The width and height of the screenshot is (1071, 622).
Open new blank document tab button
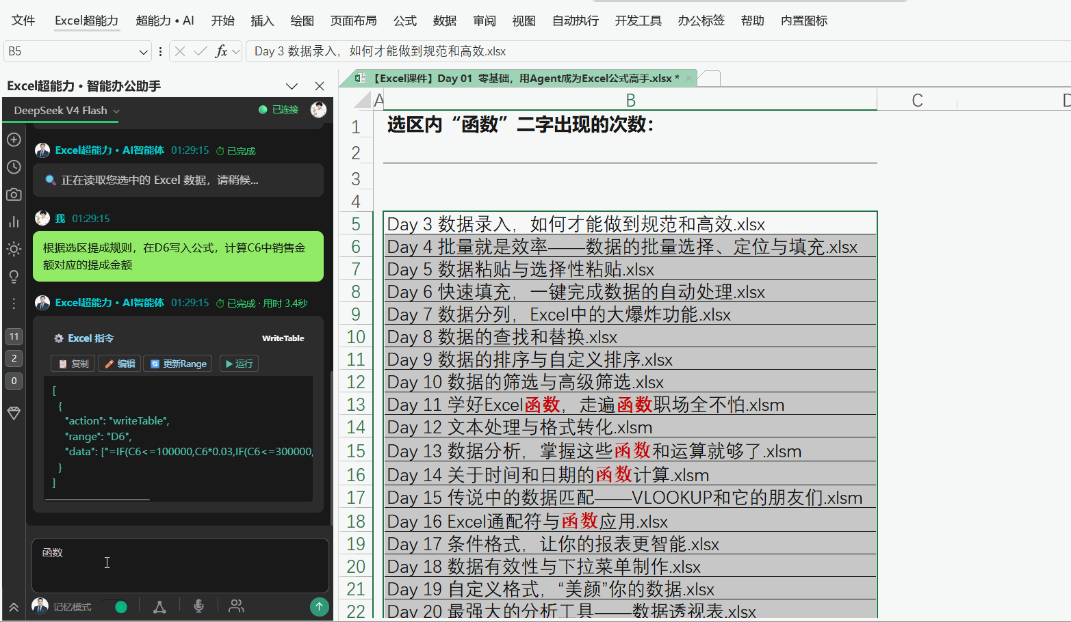point(710,79)
